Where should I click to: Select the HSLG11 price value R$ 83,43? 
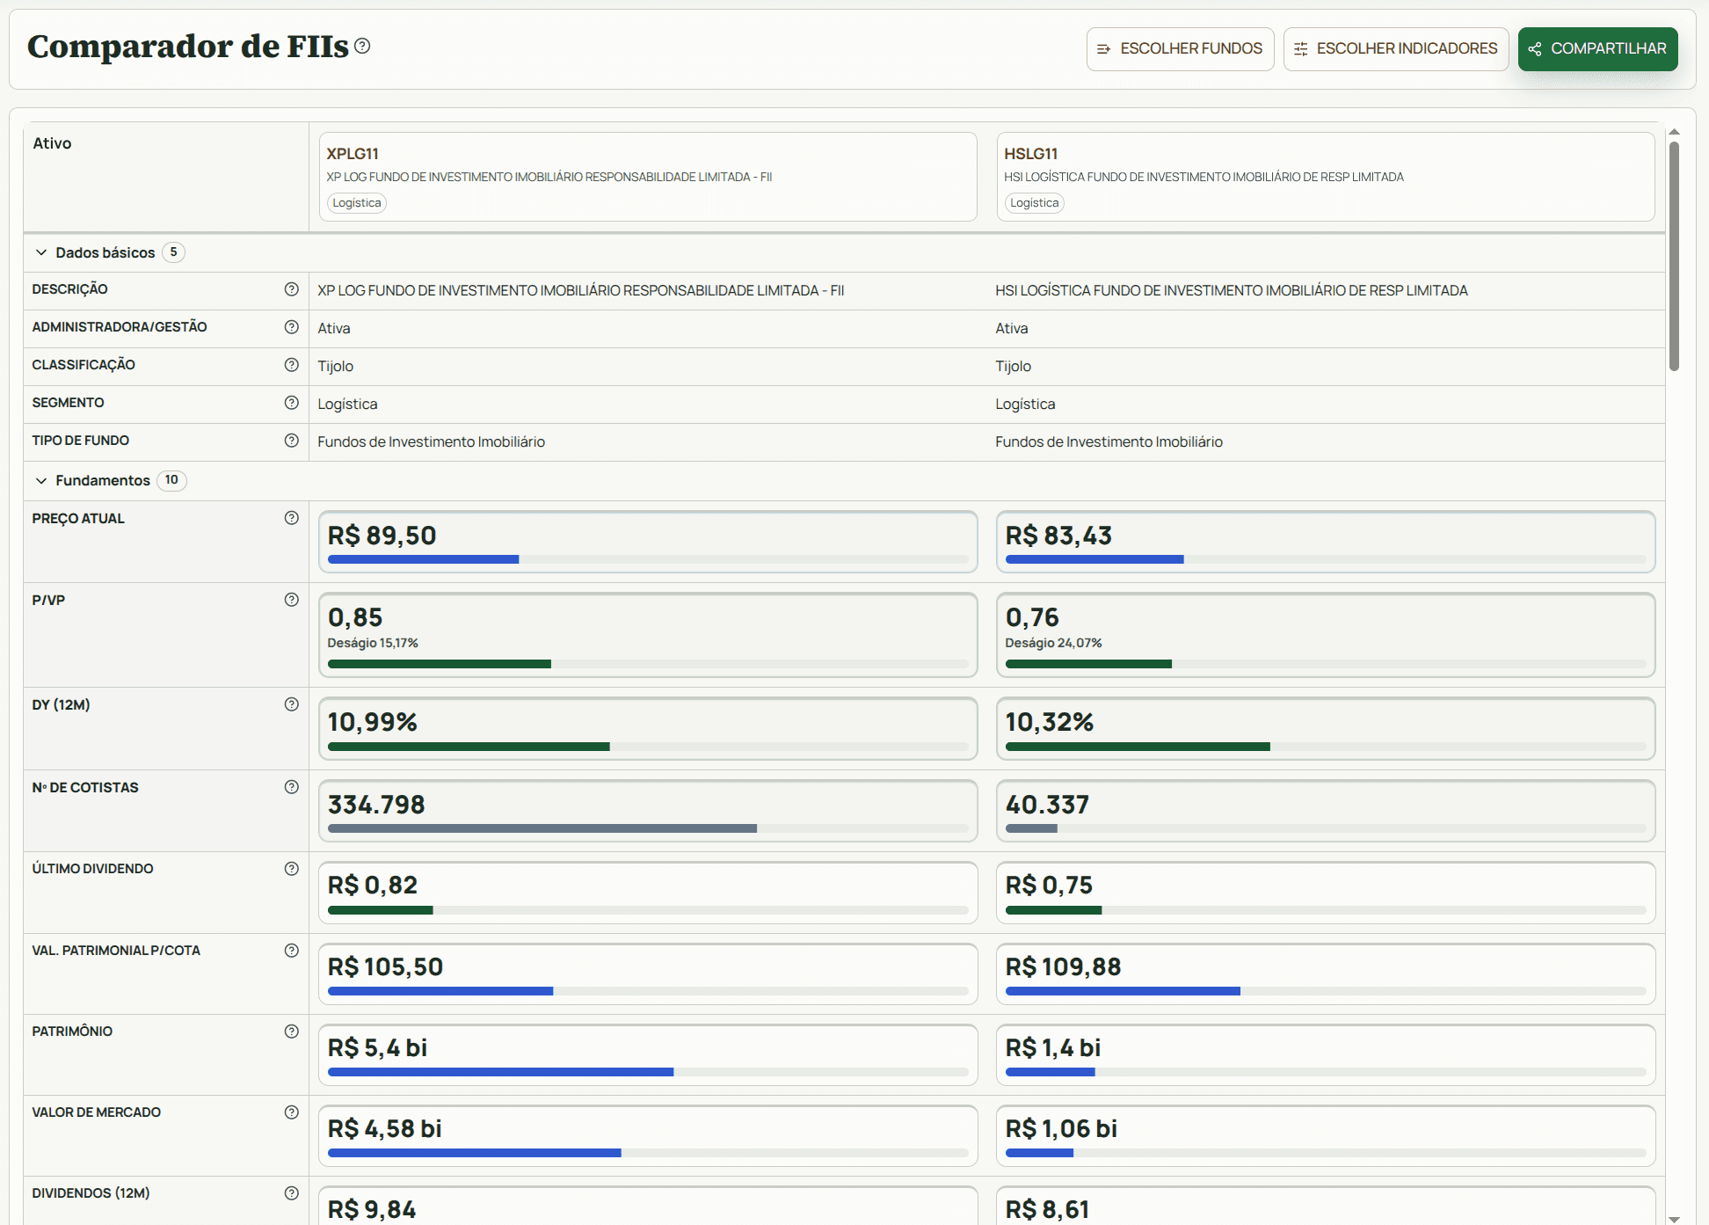[1058, 536]
